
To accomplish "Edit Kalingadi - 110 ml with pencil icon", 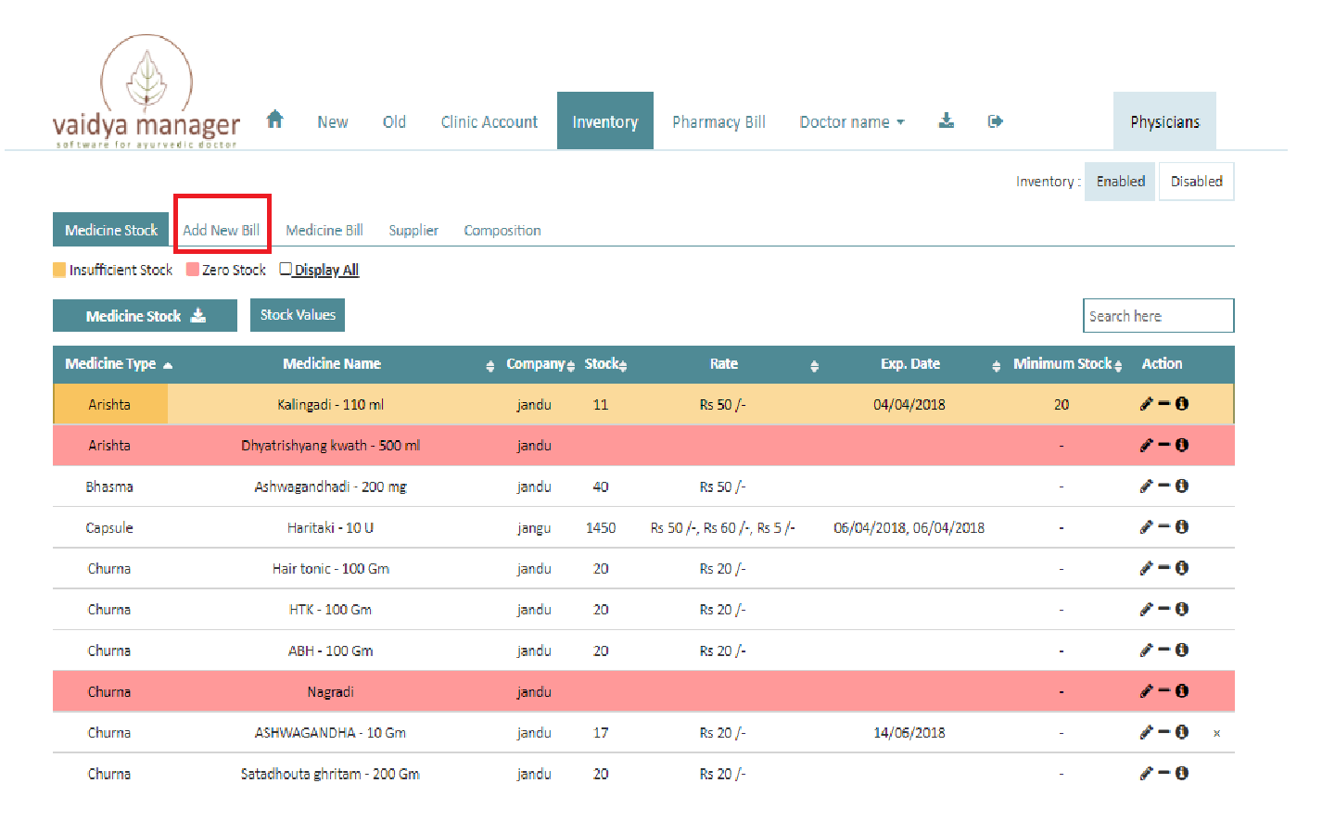I will point(1146,404).
